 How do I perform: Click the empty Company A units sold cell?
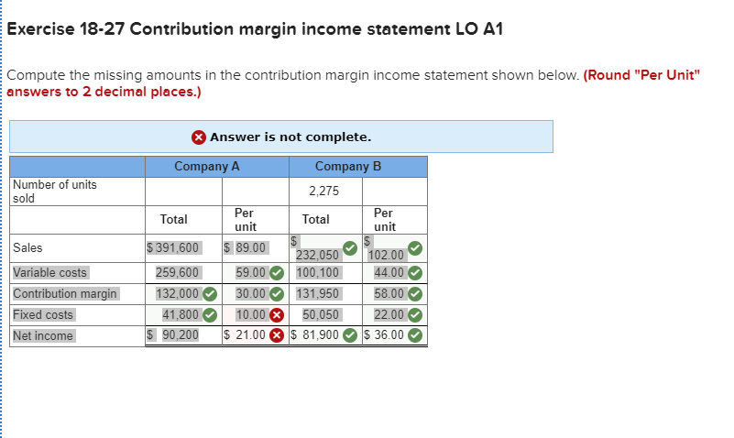click(x=183, y=192)
